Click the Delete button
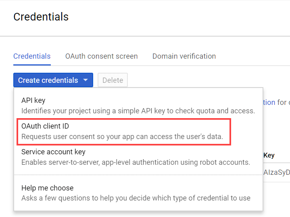 (113, 80)
